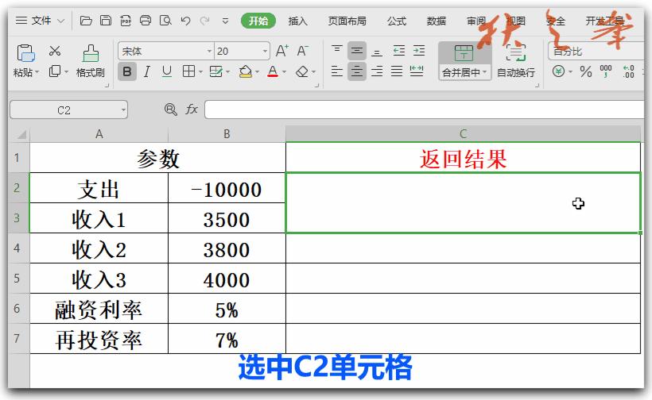Increase indent icon
The width and height of the screenshot is (652, 400).
coord(419,51)
